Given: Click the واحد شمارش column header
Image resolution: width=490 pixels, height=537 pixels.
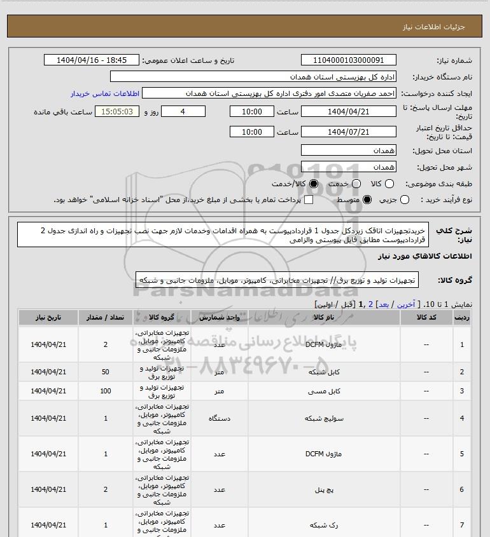Looking at the screenshot, I should [219, 317].
